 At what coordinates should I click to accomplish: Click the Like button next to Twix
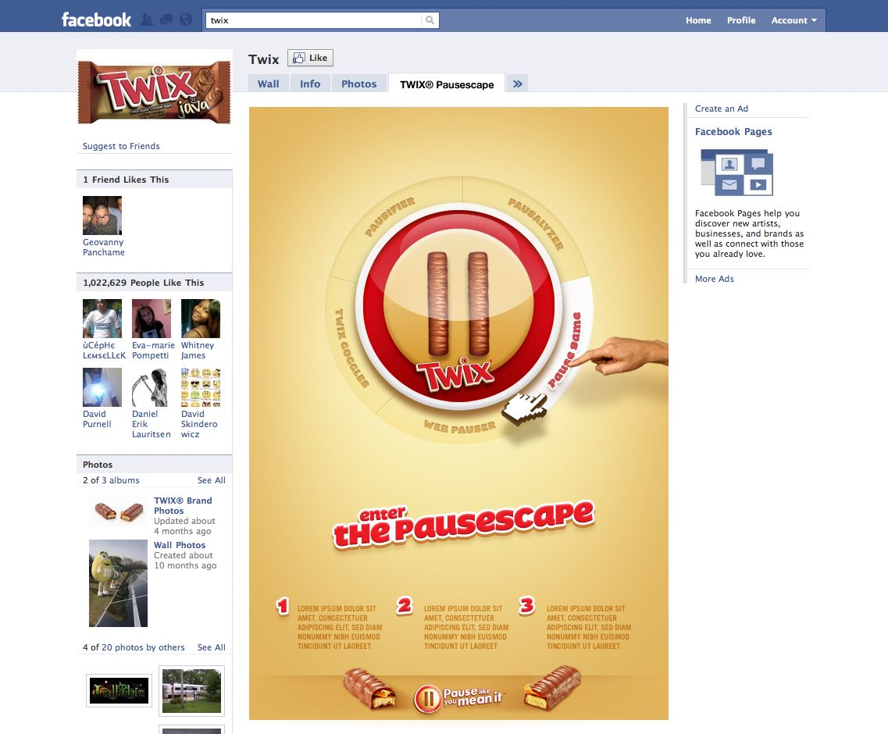click(310, 58)
